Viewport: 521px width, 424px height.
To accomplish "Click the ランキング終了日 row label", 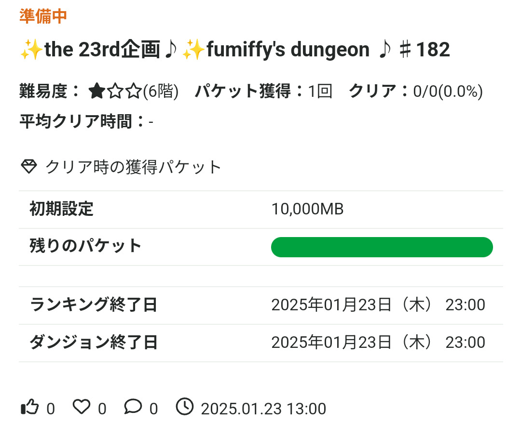I will (94, 305).
